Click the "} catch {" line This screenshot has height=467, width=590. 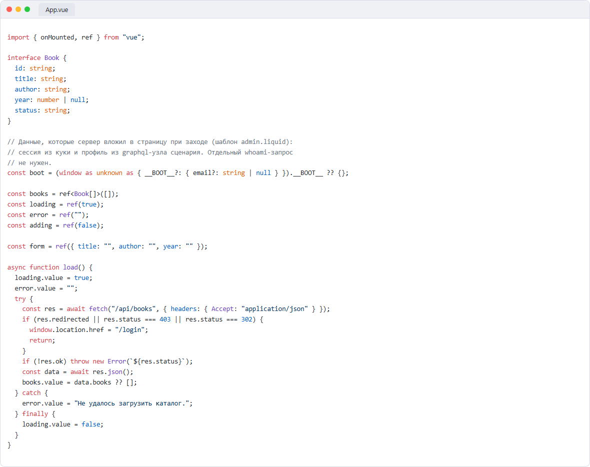click(31, 393)
